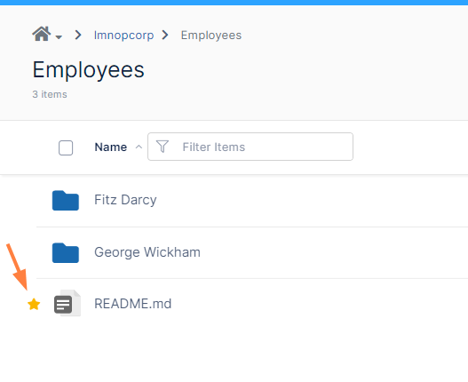Focus the Filter Items input field
Screen dimensions: 468x382
coord(250,147)
